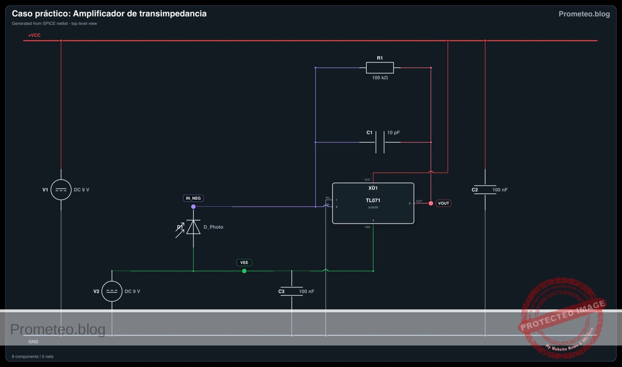Click the subtitle Generated from SPICE netlist
This screenshot has height=367, width=622.
[x=54, y=24]
